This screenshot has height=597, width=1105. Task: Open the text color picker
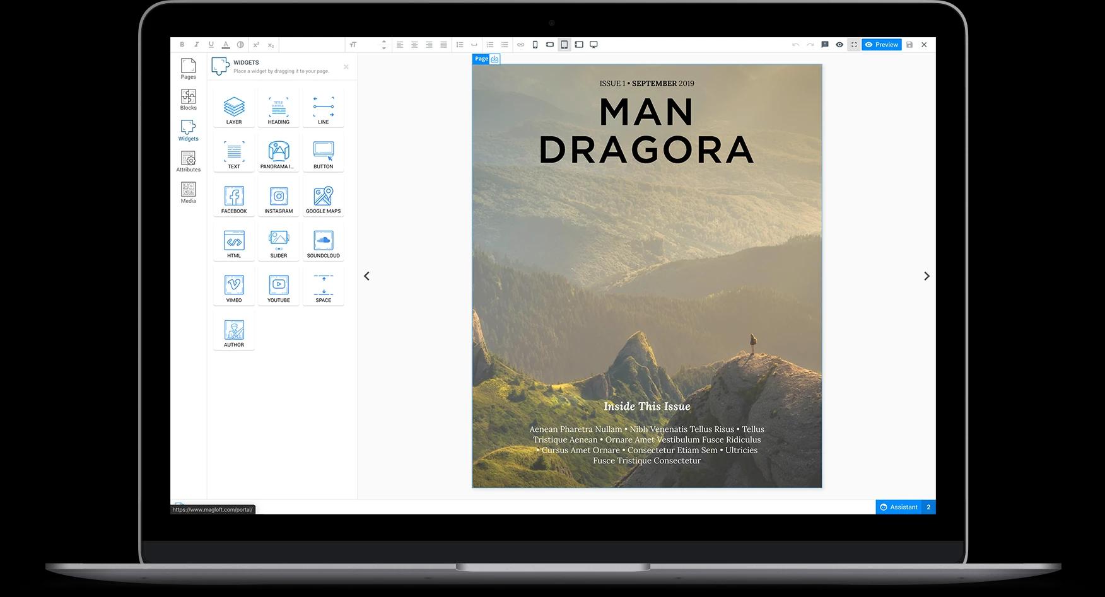(x=226, y=45)
